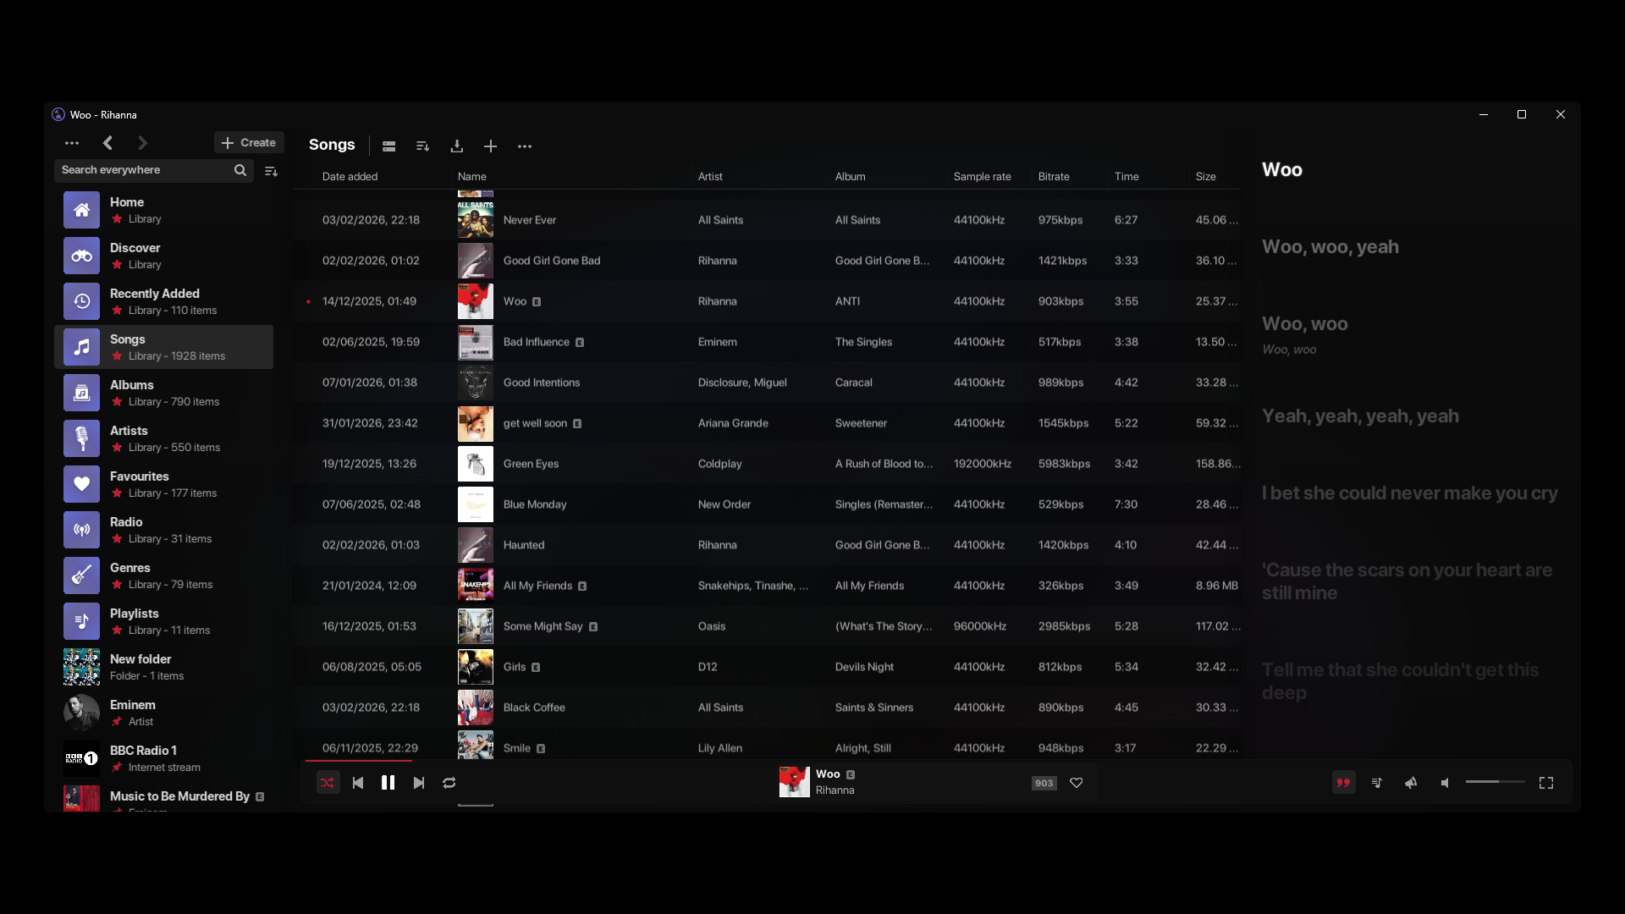The image size is (1625, 914).
Task: Mute audio with speaker icon
Action: (x=1446, y=783)
